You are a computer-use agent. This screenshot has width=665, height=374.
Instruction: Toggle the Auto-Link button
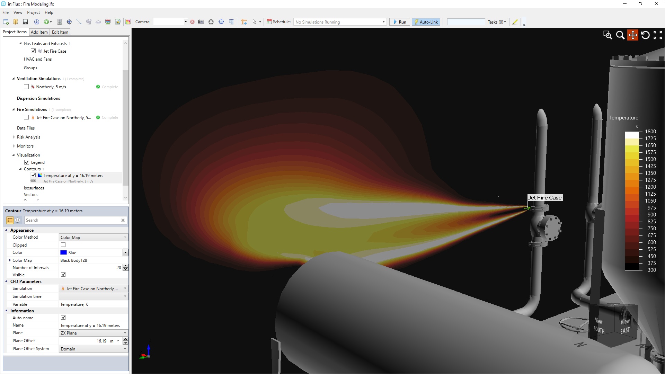pyautogui.click(x=426, y=22)
